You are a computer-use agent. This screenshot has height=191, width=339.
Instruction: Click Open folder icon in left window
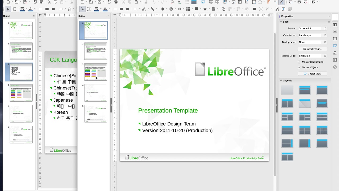coord(16,2)
